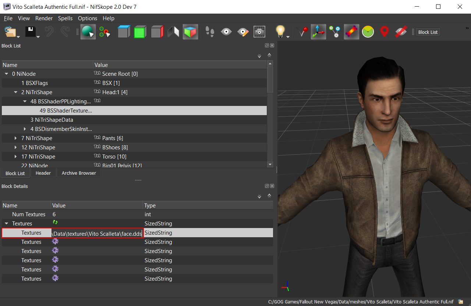This screenshot has width=471, height=306.
Task: Expand the 12 NiTriShape BShoes node
Action: (x=15, y=147)
